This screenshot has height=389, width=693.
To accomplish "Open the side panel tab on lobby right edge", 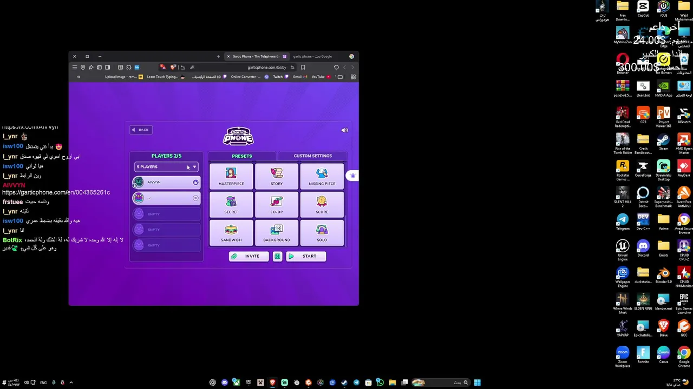I will (352, 176).
